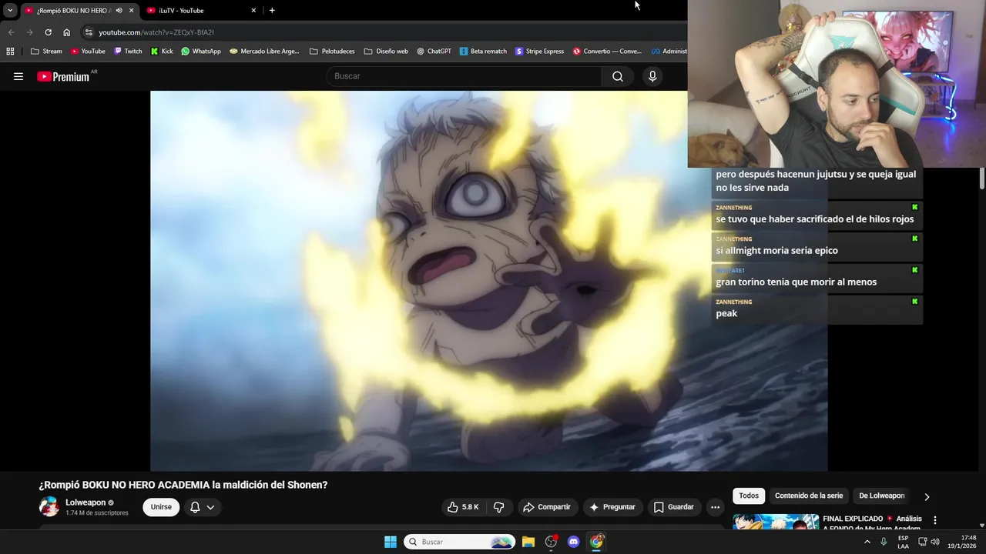This screenshot has width=986, height=554.
Task: Start voice search with microphone icon
Action: click(652, 76)
